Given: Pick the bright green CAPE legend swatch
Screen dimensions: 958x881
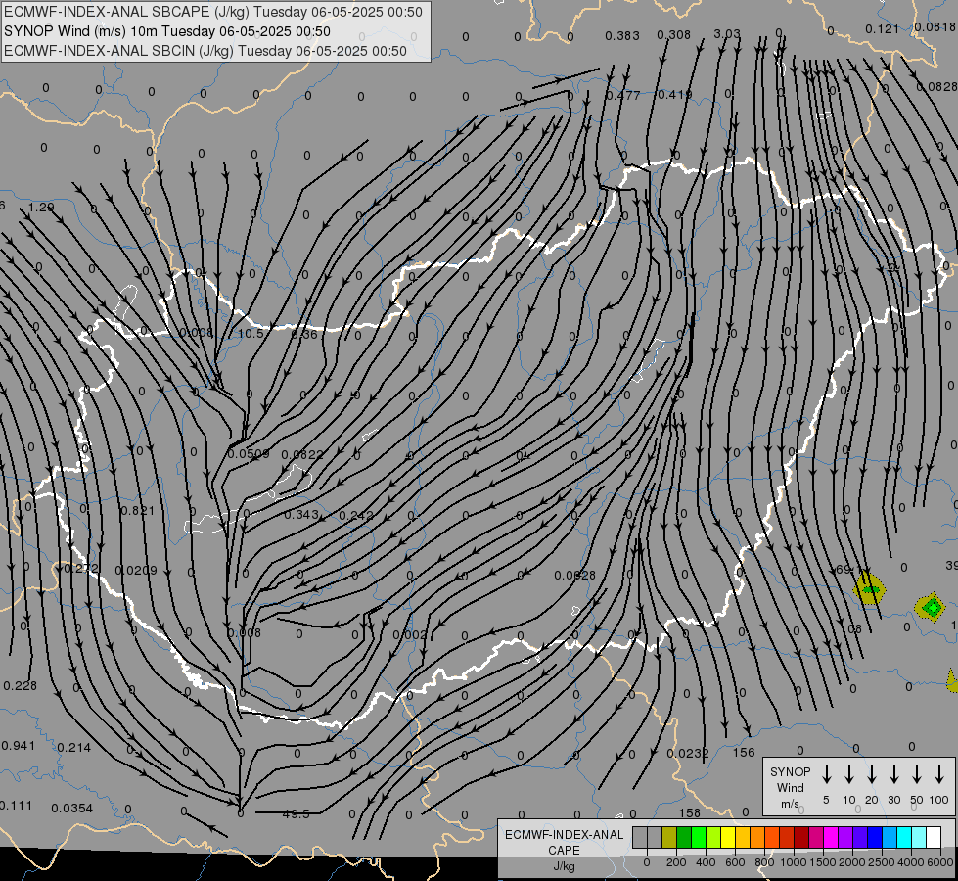Looking at the screenshot, I should coord(699,838).
